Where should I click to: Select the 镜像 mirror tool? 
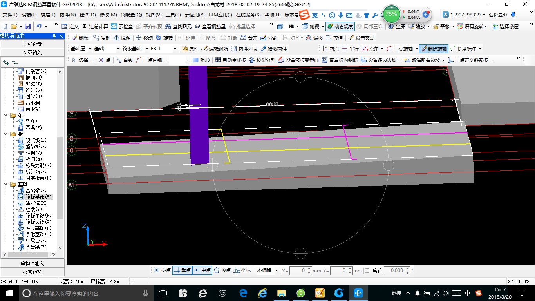click(122, 38)
